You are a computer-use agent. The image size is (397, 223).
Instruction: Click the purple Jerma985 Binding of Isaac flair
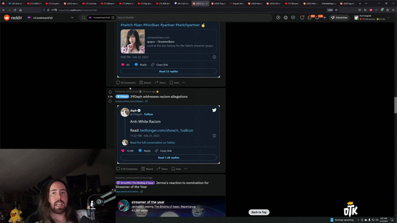tap(135, 183)
